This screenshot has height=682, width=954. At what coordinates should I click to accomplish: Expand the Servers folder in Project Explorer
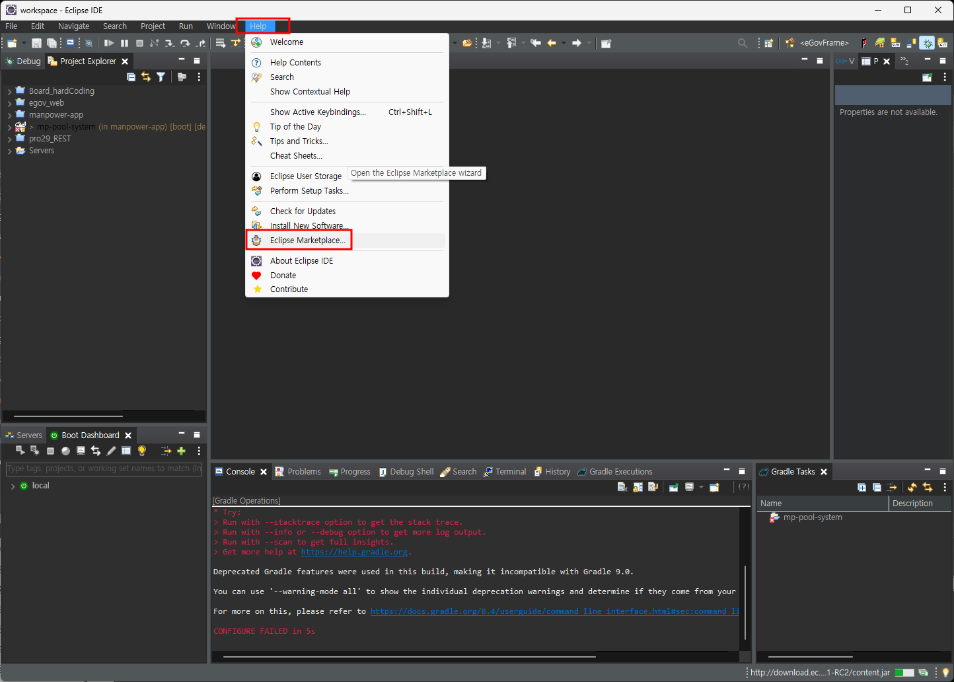[9, 151]
